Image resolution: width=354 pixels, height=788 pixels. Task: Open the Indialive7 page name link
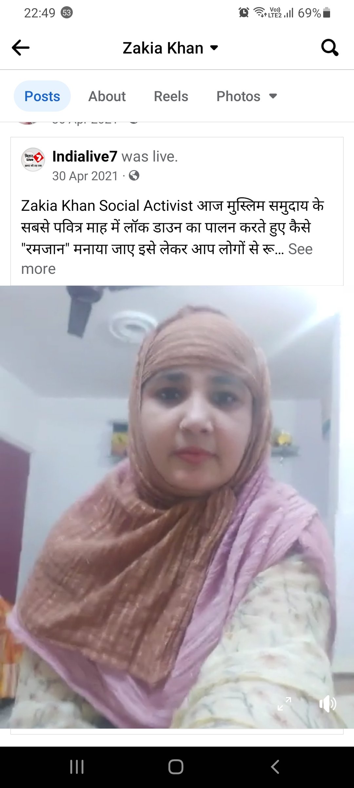click(x=85, y=156)
